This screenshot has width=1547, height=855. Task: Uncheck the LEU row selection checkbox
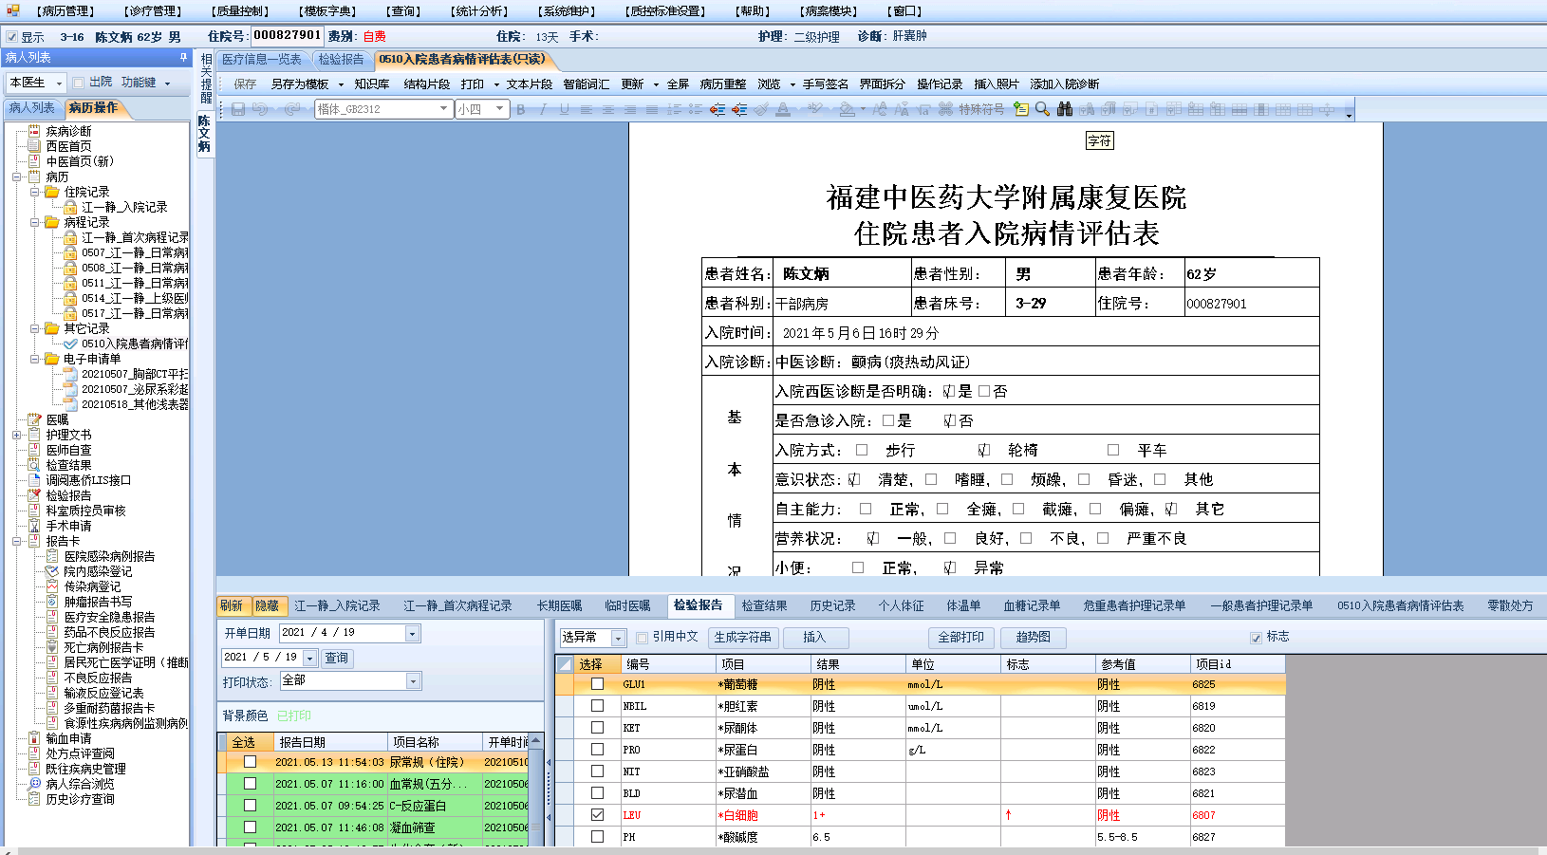(597, 815)
